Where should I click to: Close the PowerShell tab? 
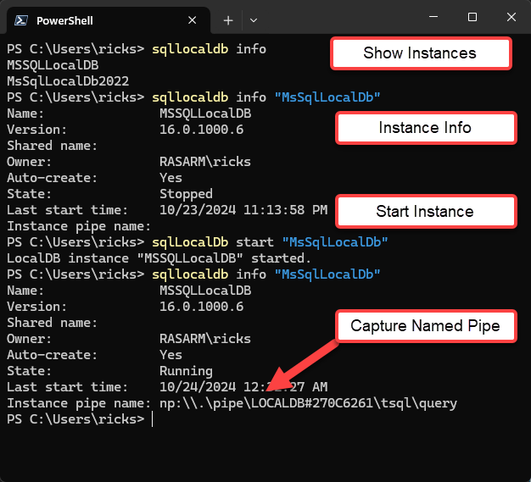pyautogui.click(x=192, y=20)
